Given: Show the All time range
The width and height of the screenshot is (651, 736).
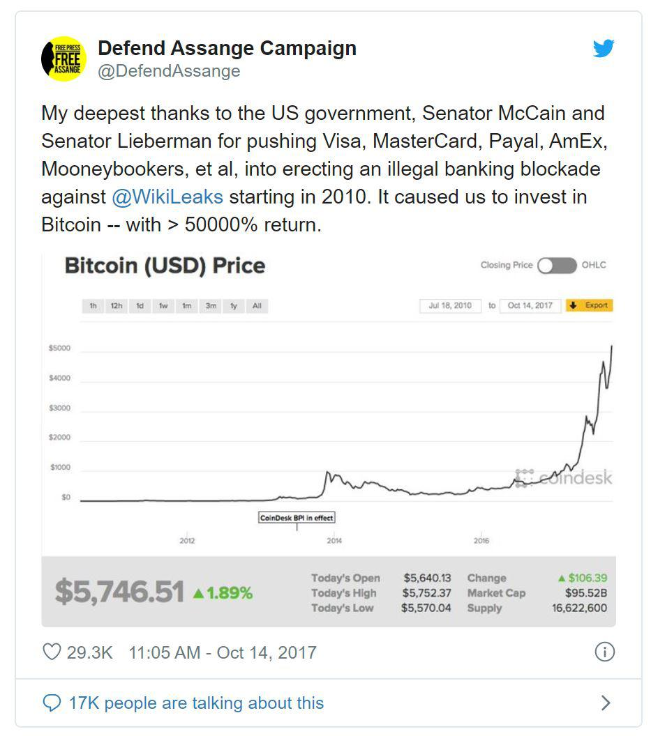Looking at the screenshot, I should pyautogui.click(x=257, y=305).
